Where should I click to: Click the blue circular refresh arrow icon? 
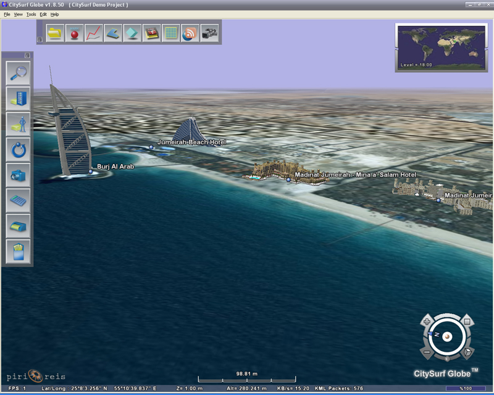pos(19,149)
